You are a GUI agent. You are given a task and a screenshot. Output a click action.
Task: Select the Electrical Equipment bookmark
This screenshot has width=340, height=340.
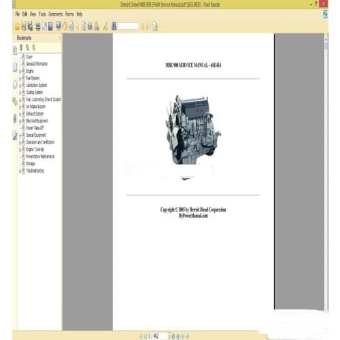coord(37,121)
